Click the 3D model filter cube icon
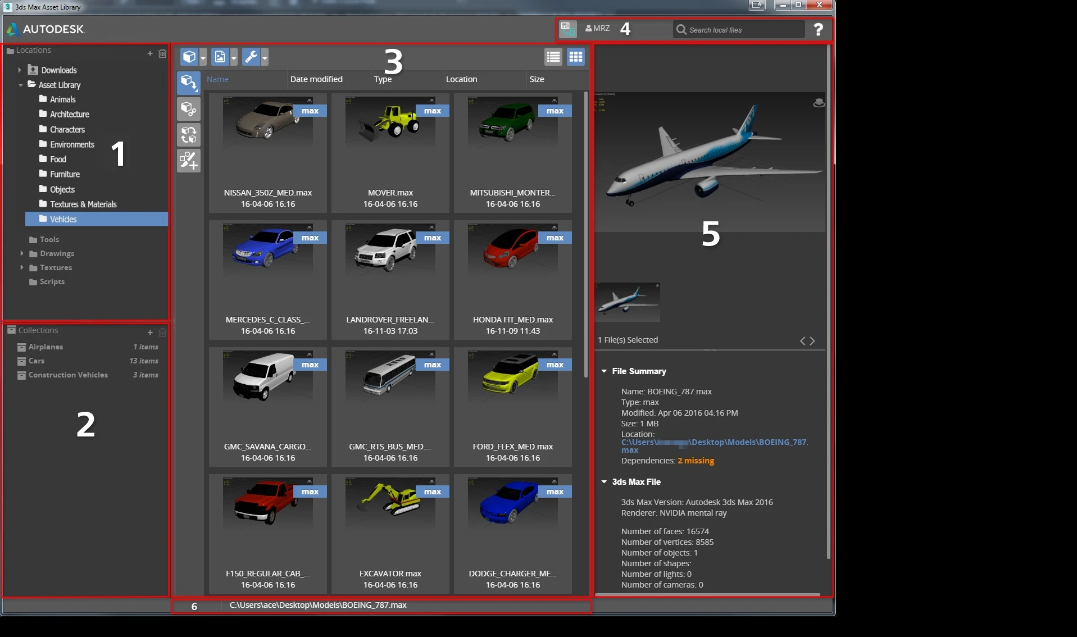This screenshot has width=1077, height=637. (x=189, y=57)
